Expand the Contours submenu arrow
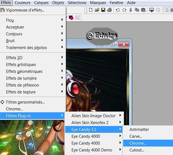173x155 pixels. click(62, 33)
